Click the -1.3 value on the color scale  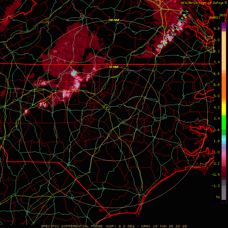coord(216,186)
